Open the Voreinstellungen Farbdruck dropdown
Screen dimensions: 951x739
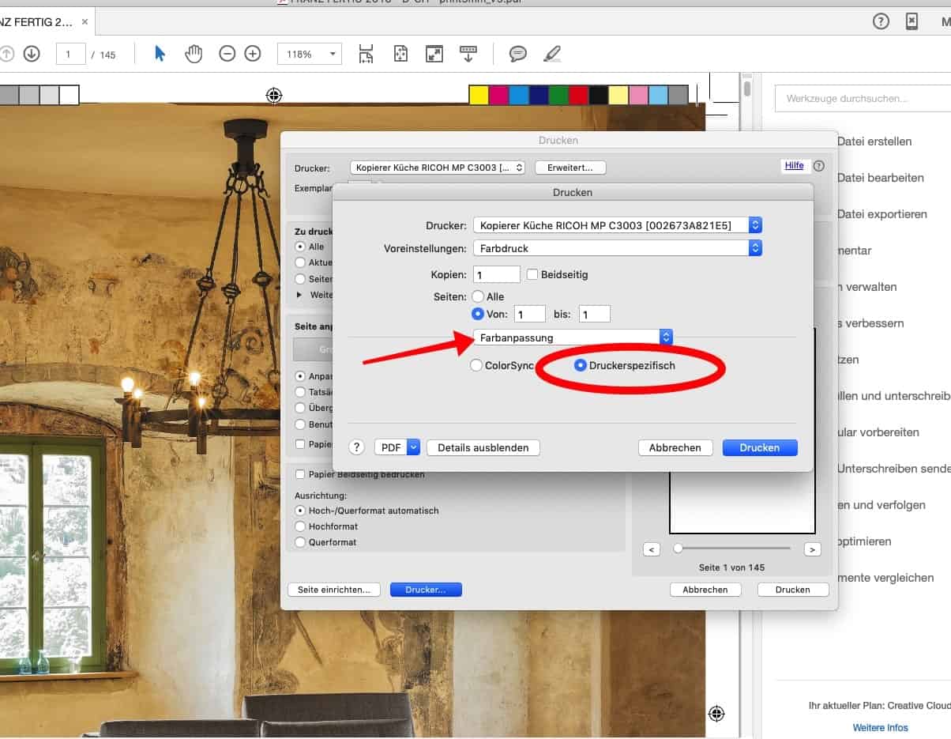tap(617, 248)
